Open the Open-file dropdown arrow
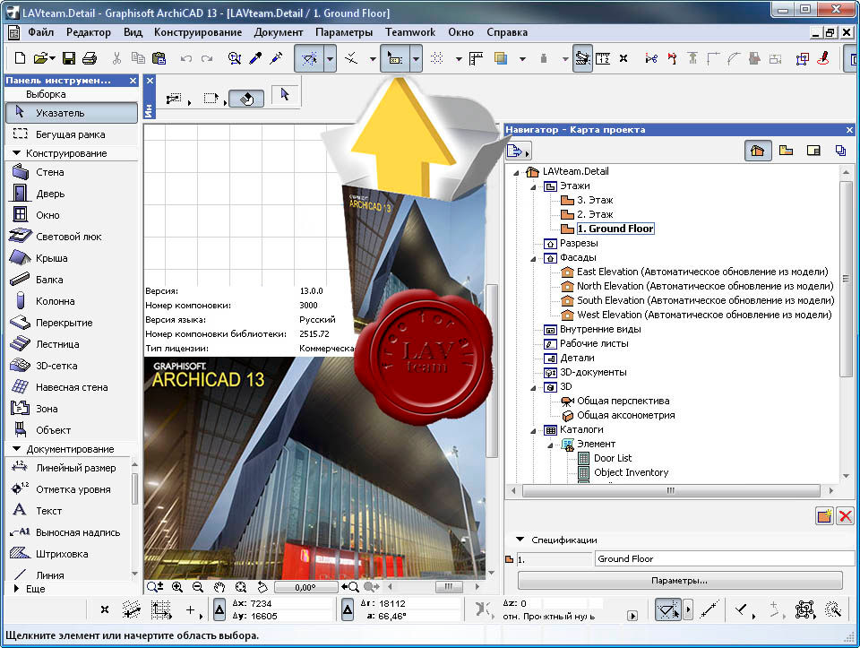Screen dimensions: 860x648 pyautogui.click(x=52, y=58)
